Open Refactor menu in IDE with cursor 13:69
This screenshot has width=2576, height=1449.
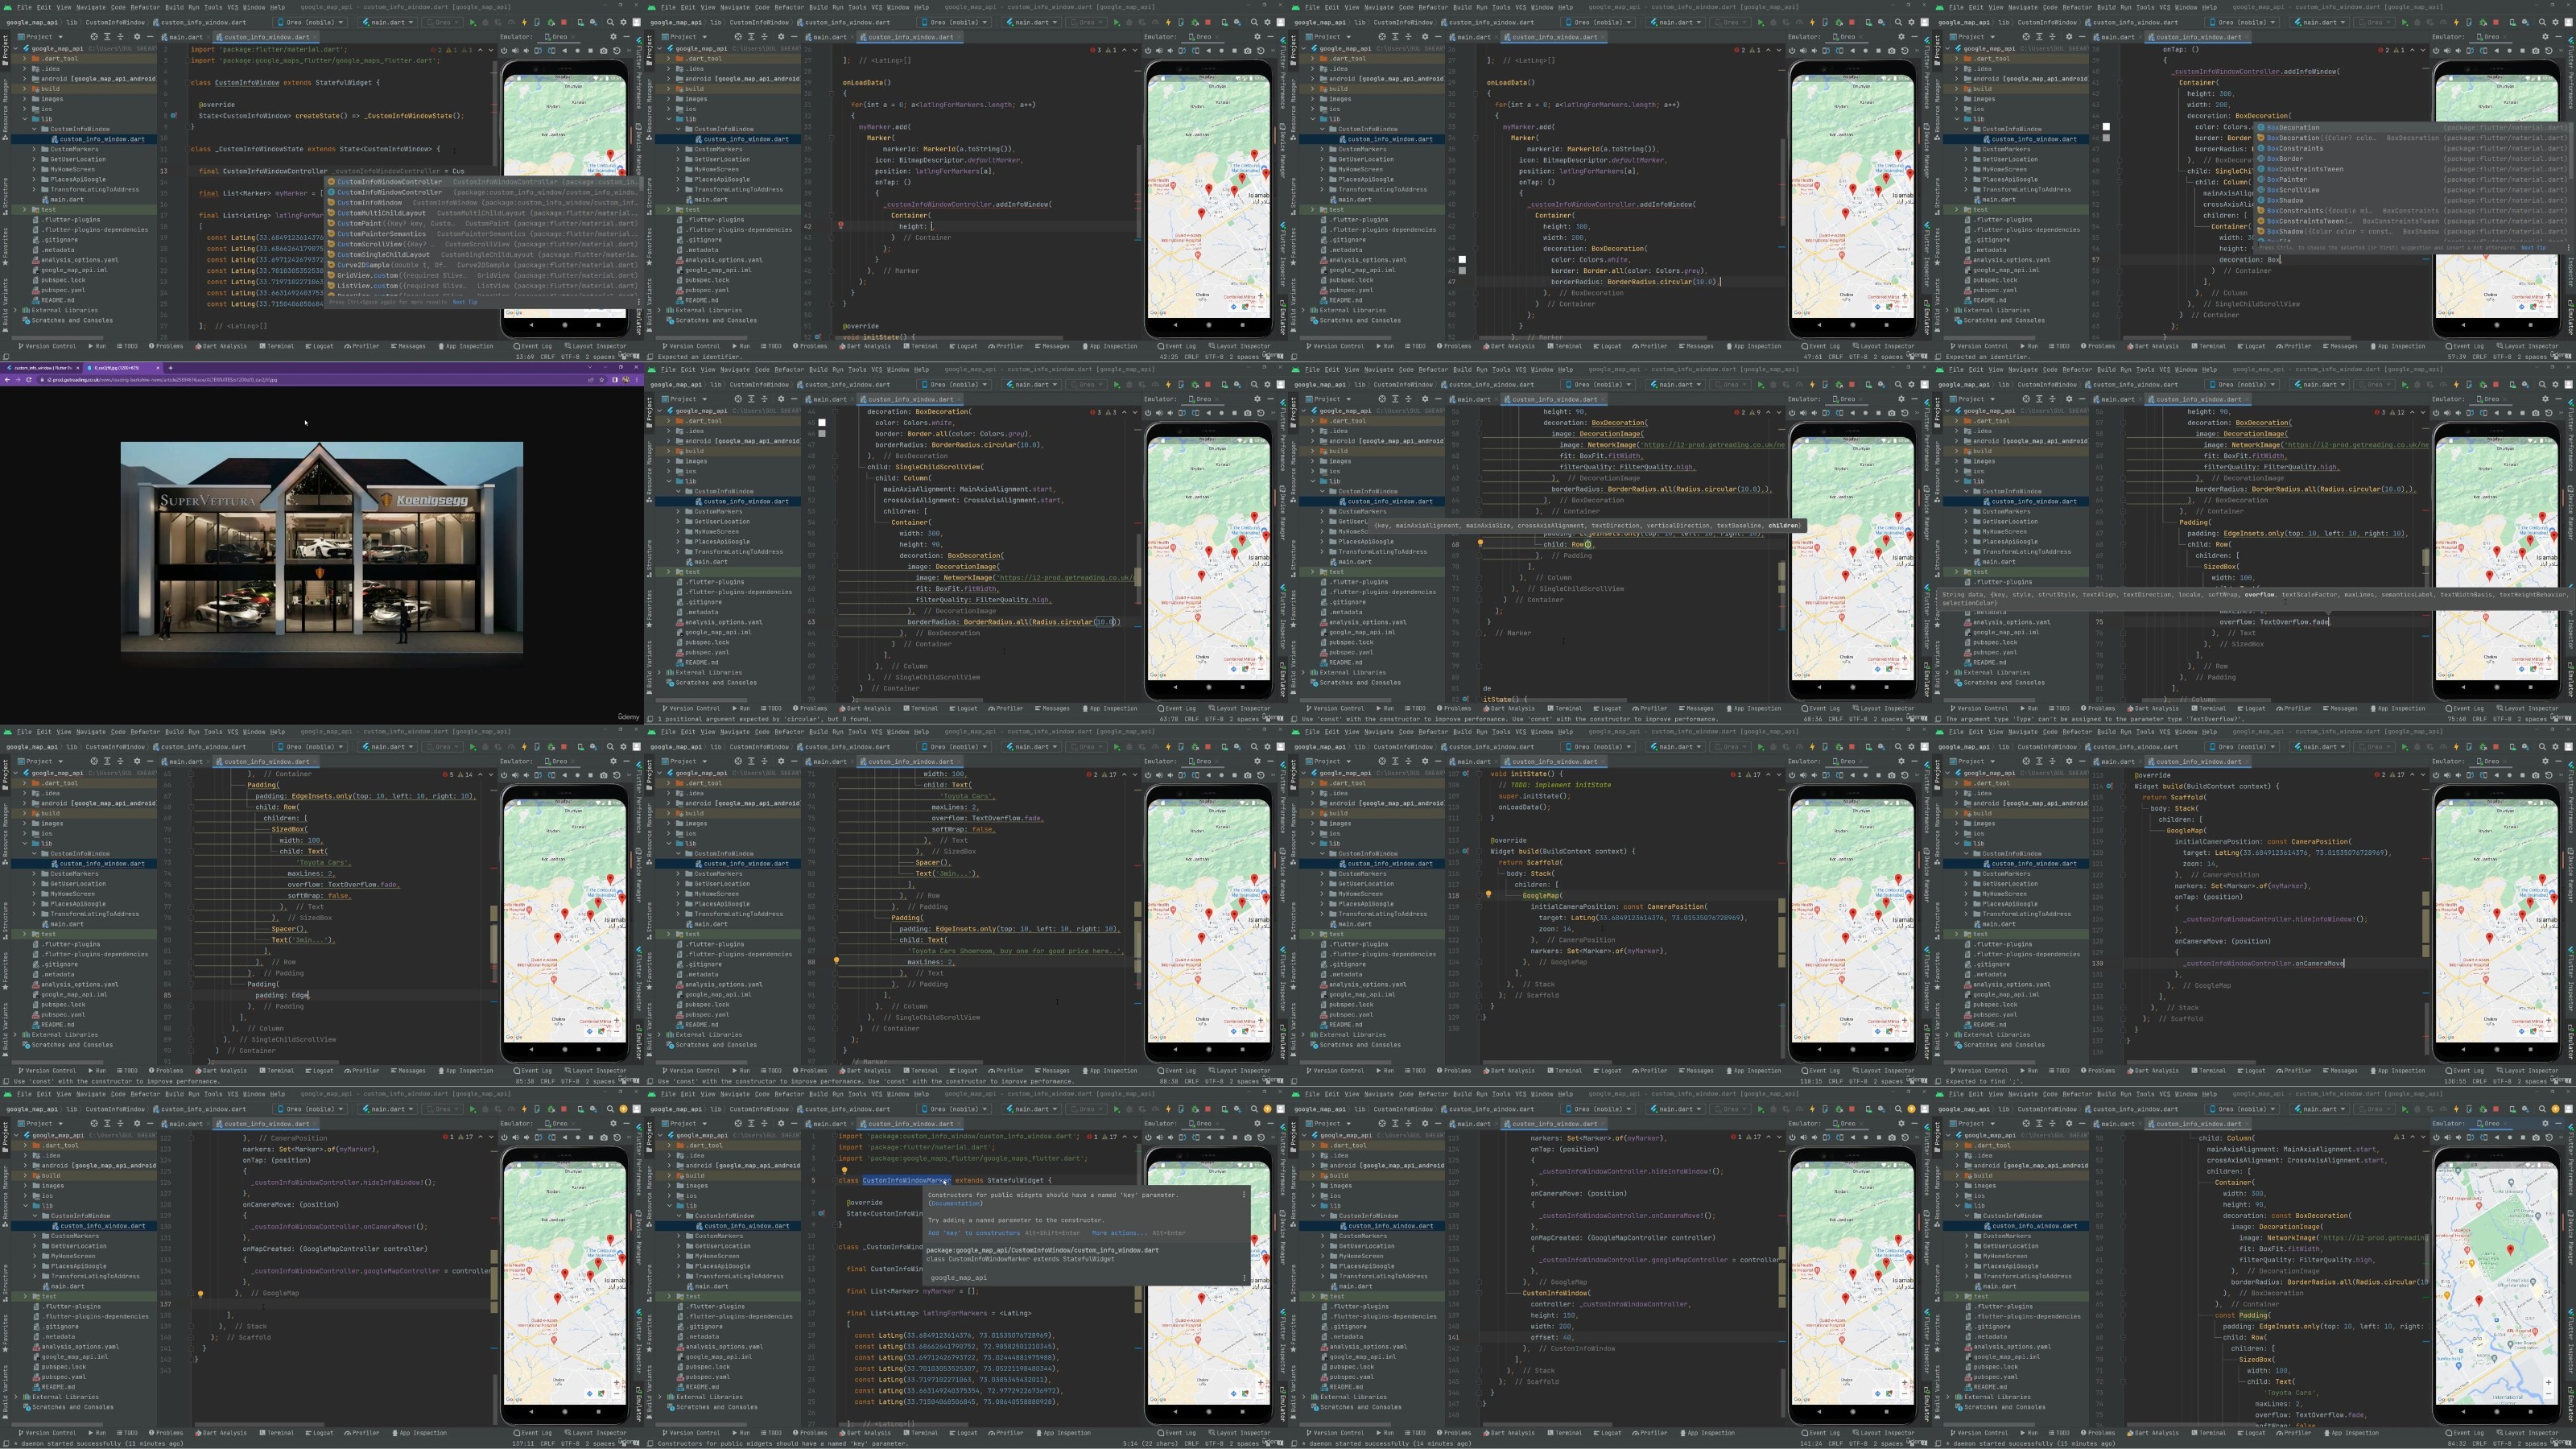pos(145,8)
